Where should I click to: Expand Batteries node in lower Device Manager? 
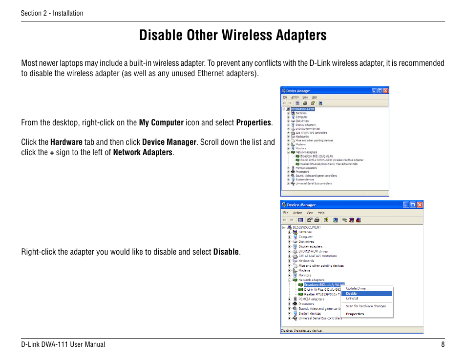tap(290, 232)
